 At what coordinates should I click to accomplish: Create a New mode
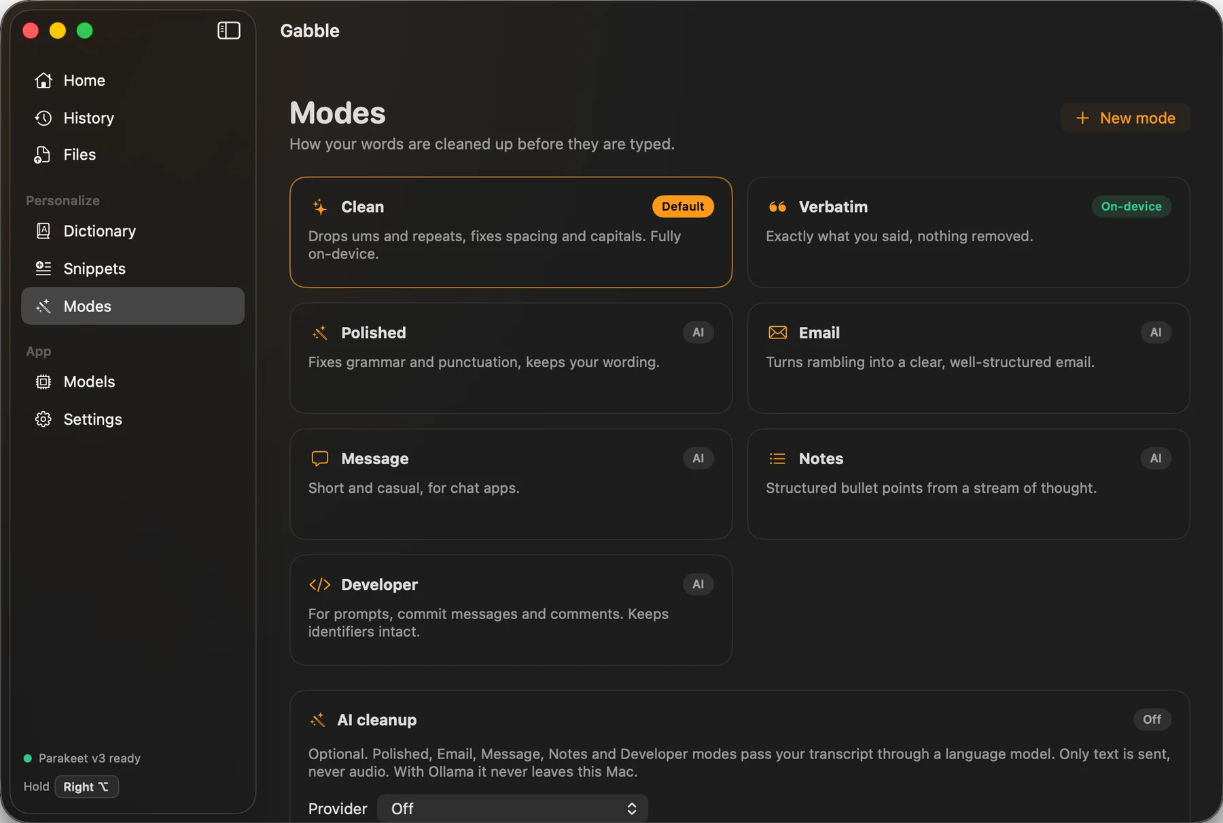tap(1125, 118)
